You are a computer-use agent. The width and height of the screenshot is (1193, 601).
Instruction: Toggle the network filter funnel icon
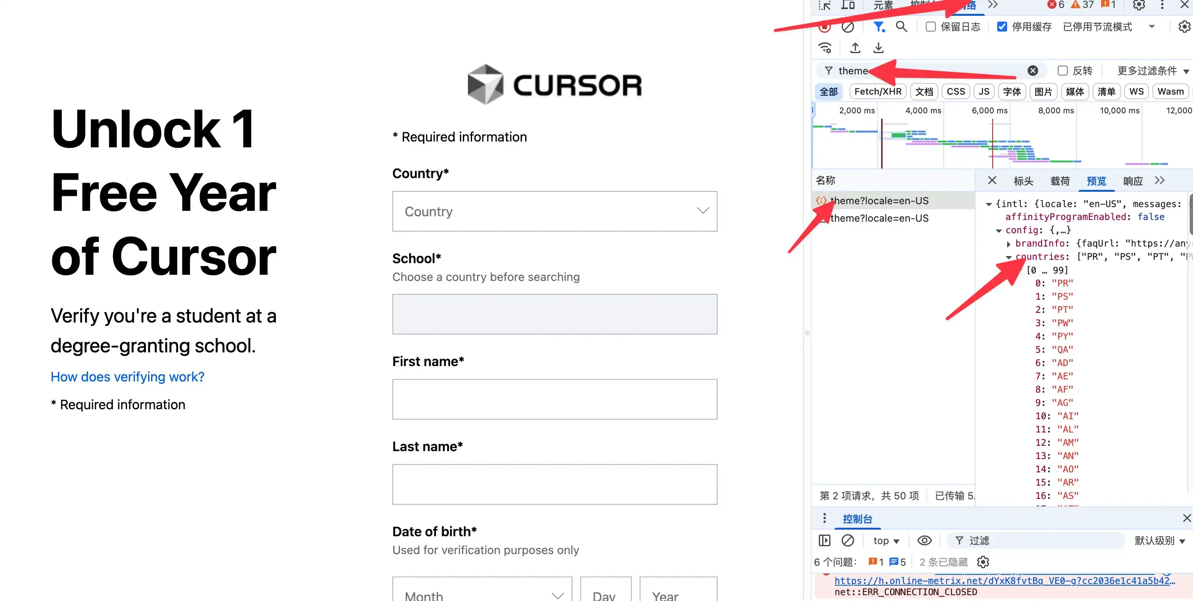(x=879, y=27)
